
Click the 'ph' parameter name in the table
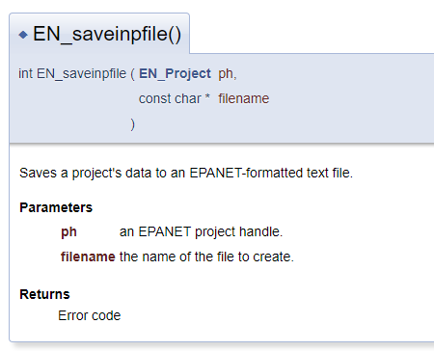[x=68, y=232]
